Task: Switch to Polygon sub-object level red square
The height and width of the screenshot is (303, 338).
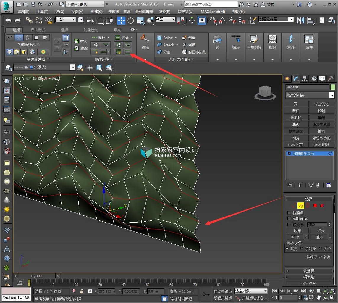Action: pyautogui.click(x=315, y=205)
